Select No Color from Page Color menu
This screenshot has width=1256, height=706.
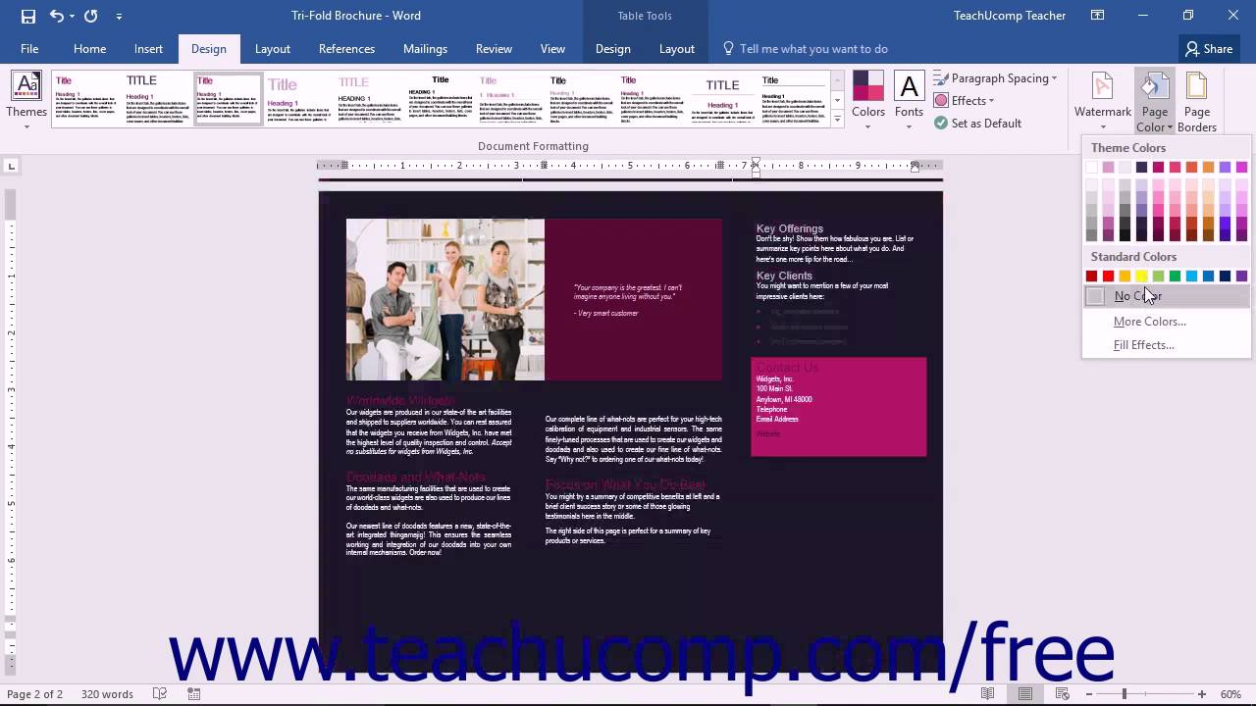click(x=1166, y=296)
